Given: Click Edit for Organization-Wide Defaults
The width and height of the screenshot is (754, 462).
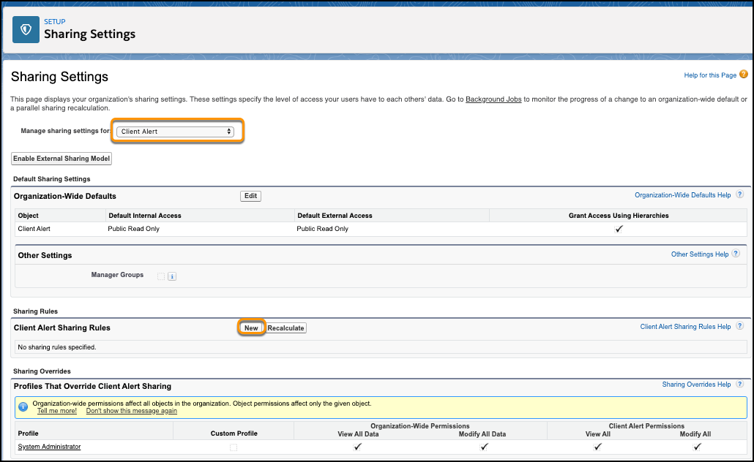Looking at the screenshot, I should 250,196.
